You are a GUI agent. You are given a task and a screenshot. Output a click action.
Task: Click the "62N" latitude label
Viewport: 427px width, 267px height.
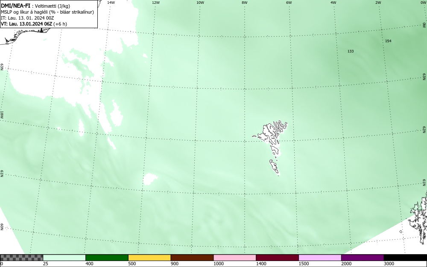[424, 129]
